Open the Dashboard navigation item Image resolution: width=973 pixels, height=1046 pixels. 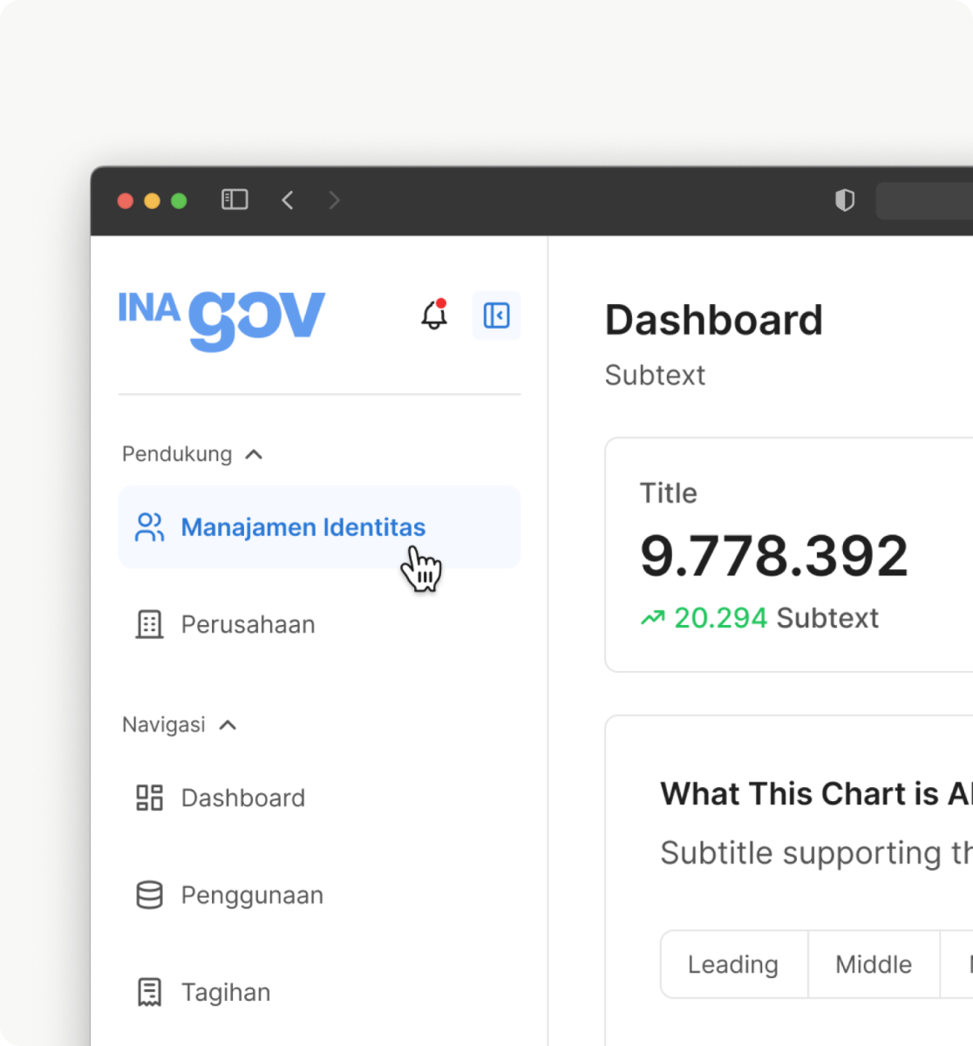(242, 798)
